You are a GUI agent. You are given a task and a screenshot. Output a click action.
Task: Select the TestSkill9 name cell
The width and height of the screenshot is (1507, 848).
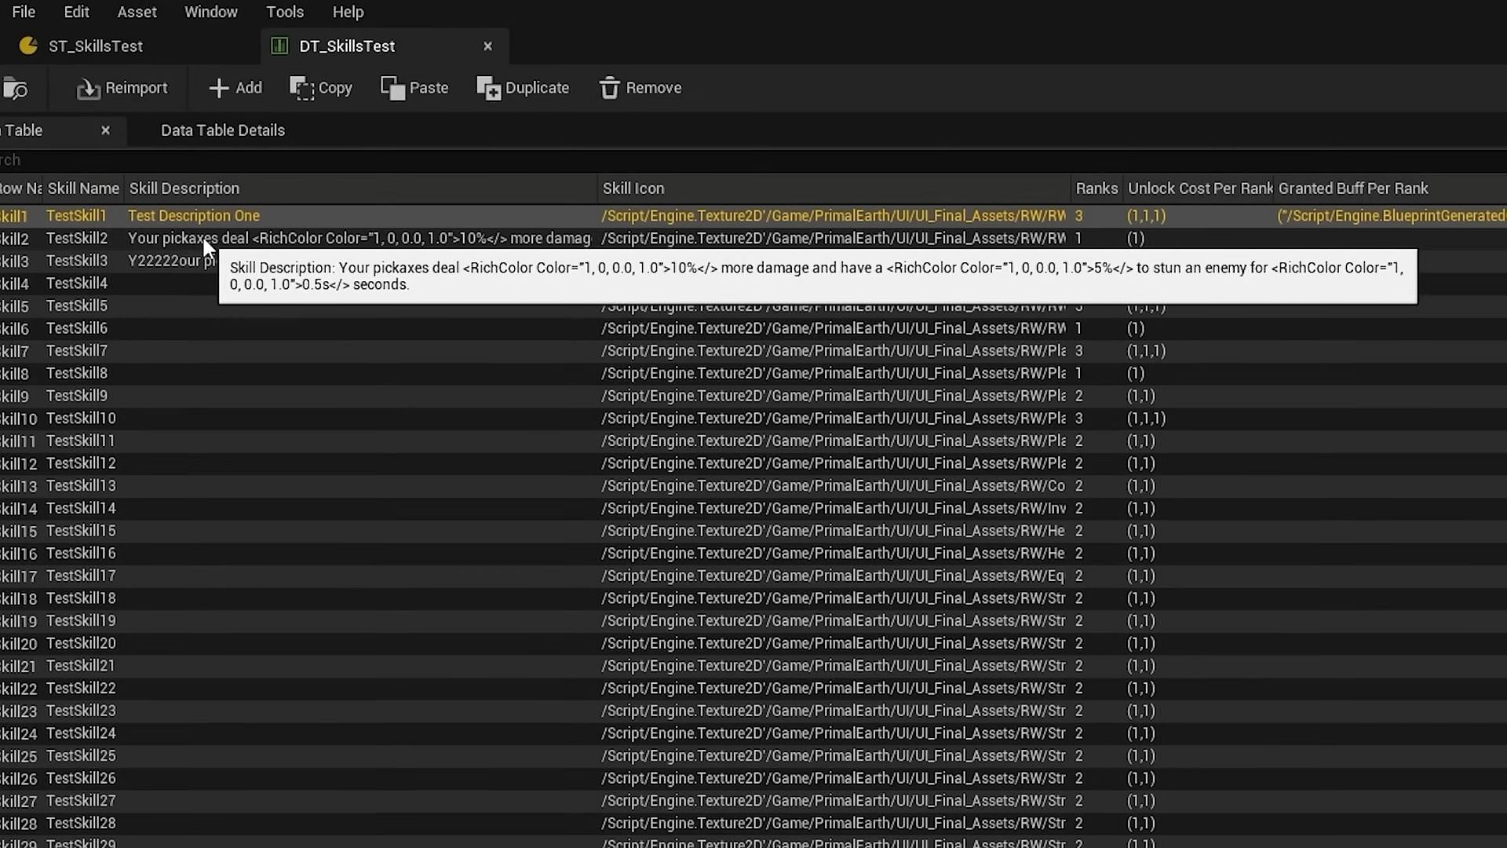click(x=77, y=396)
